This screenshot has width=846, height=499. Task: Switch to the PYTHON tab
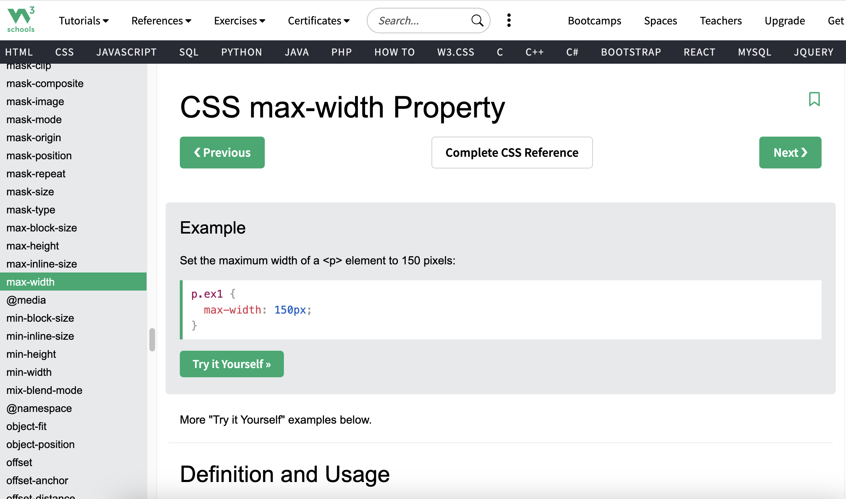(242, 52)
